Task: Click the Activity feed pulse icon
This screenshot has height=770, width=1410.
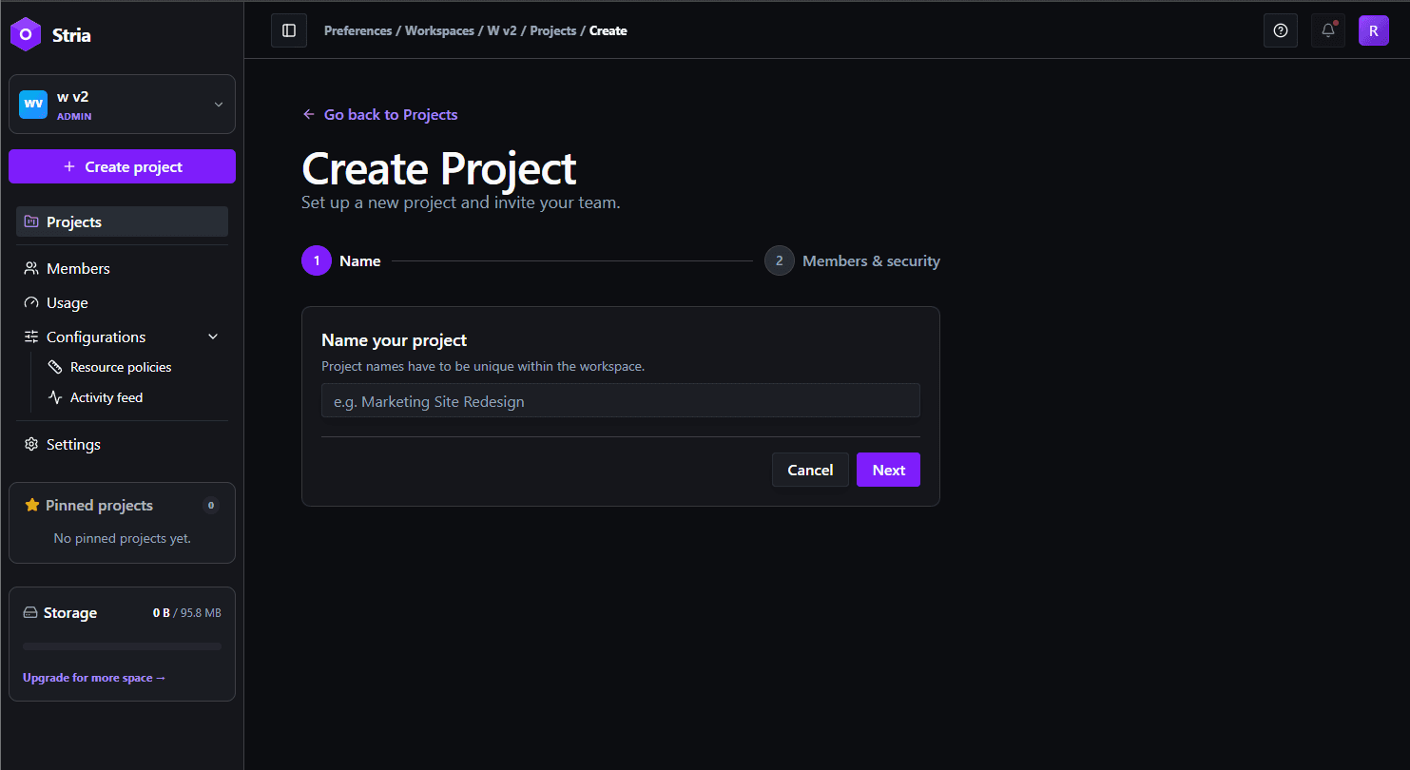Action: coord(55,397)
